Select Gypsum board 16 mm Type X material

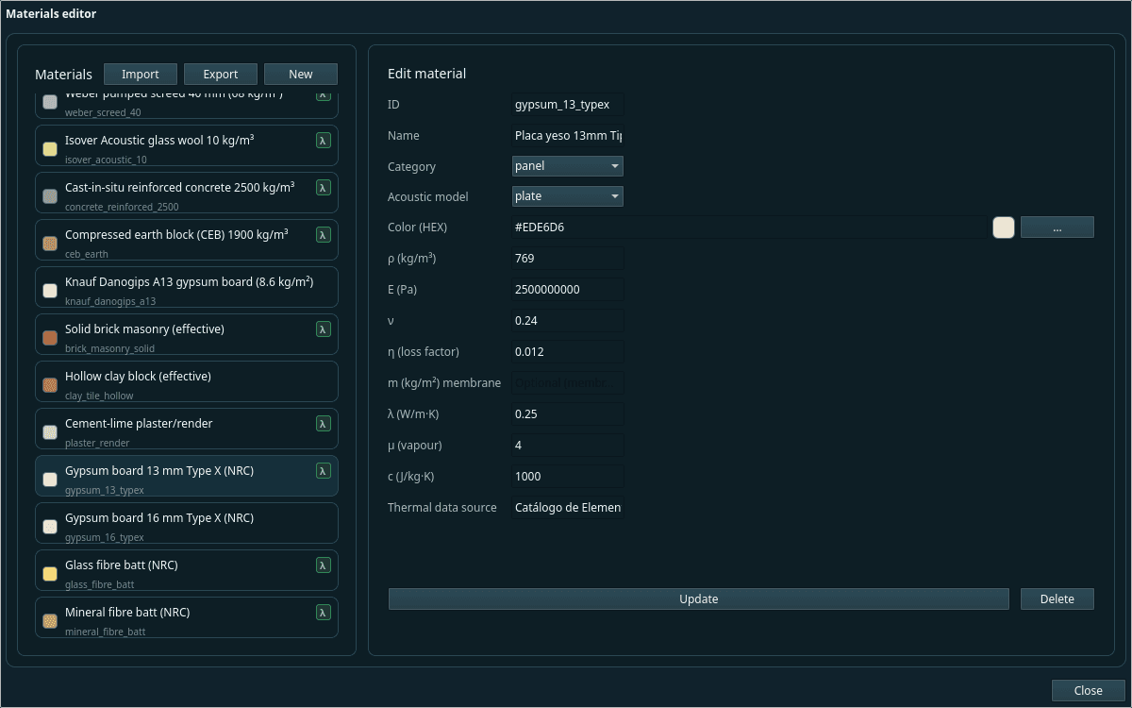[x=187, y=523]
